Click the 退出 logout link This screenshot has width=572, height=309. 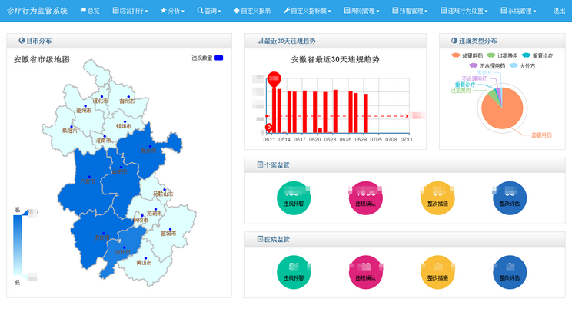pyautogui.click(x=559, y=12)
